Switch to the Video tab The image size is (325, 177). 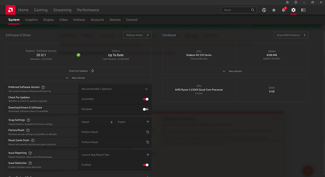[64, 20]
